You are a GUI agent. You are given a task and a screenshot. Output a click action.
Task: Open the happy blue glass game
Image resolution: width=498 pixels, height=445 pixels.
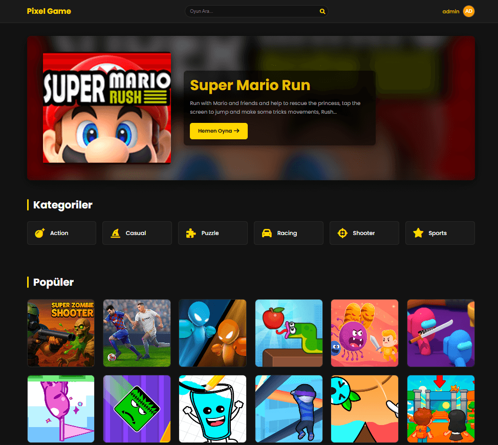pos(213,409)
